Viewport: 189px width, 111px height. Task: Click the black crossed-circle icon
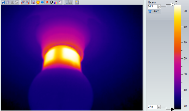coord(51,2)
